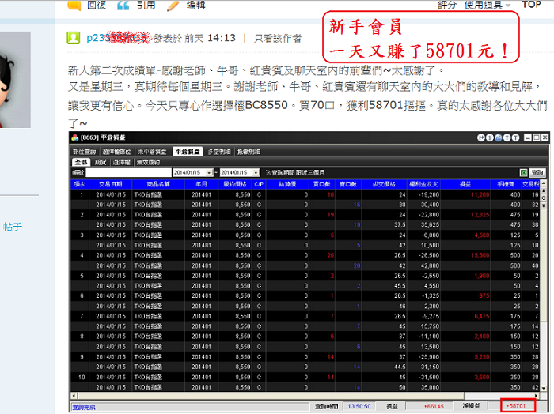
Task: Click the 成交價格 column header
Action: [384, 184]
